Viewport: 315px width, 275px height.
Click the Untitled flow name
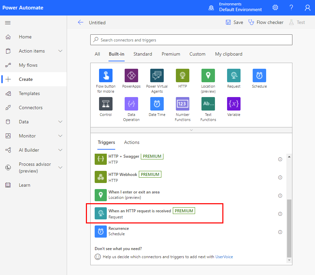pyautogui.click(x=97, y=23)
